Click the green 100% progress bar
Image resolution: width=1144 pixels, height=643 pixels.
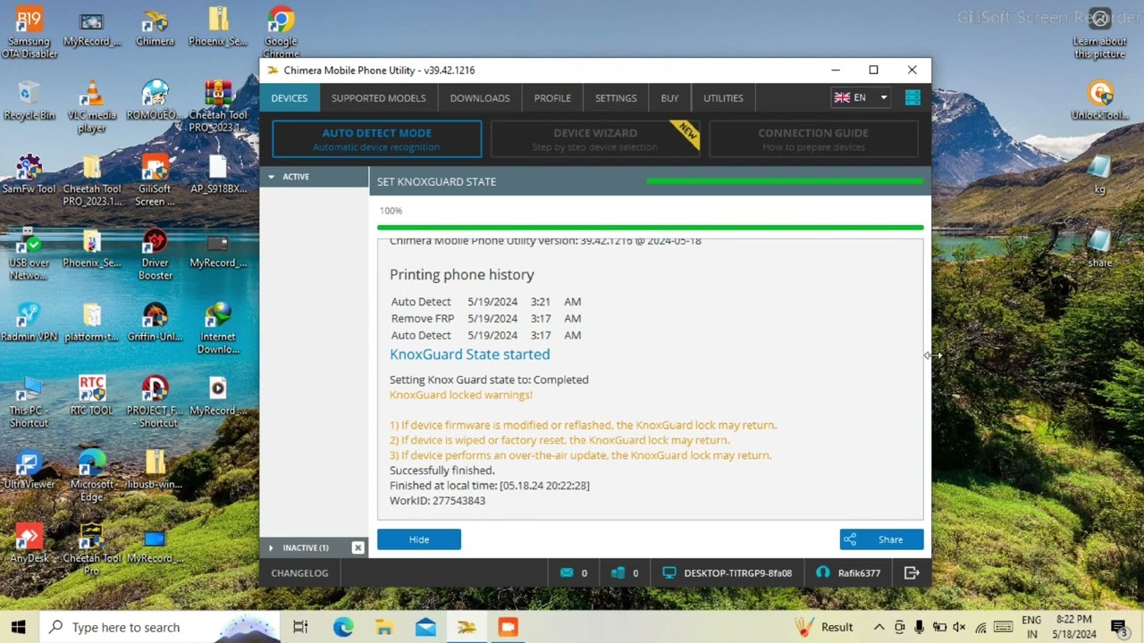[x=650, y=228]
